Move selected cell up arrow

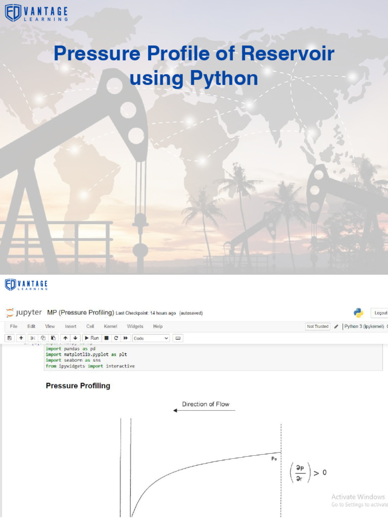coord(65,338)
